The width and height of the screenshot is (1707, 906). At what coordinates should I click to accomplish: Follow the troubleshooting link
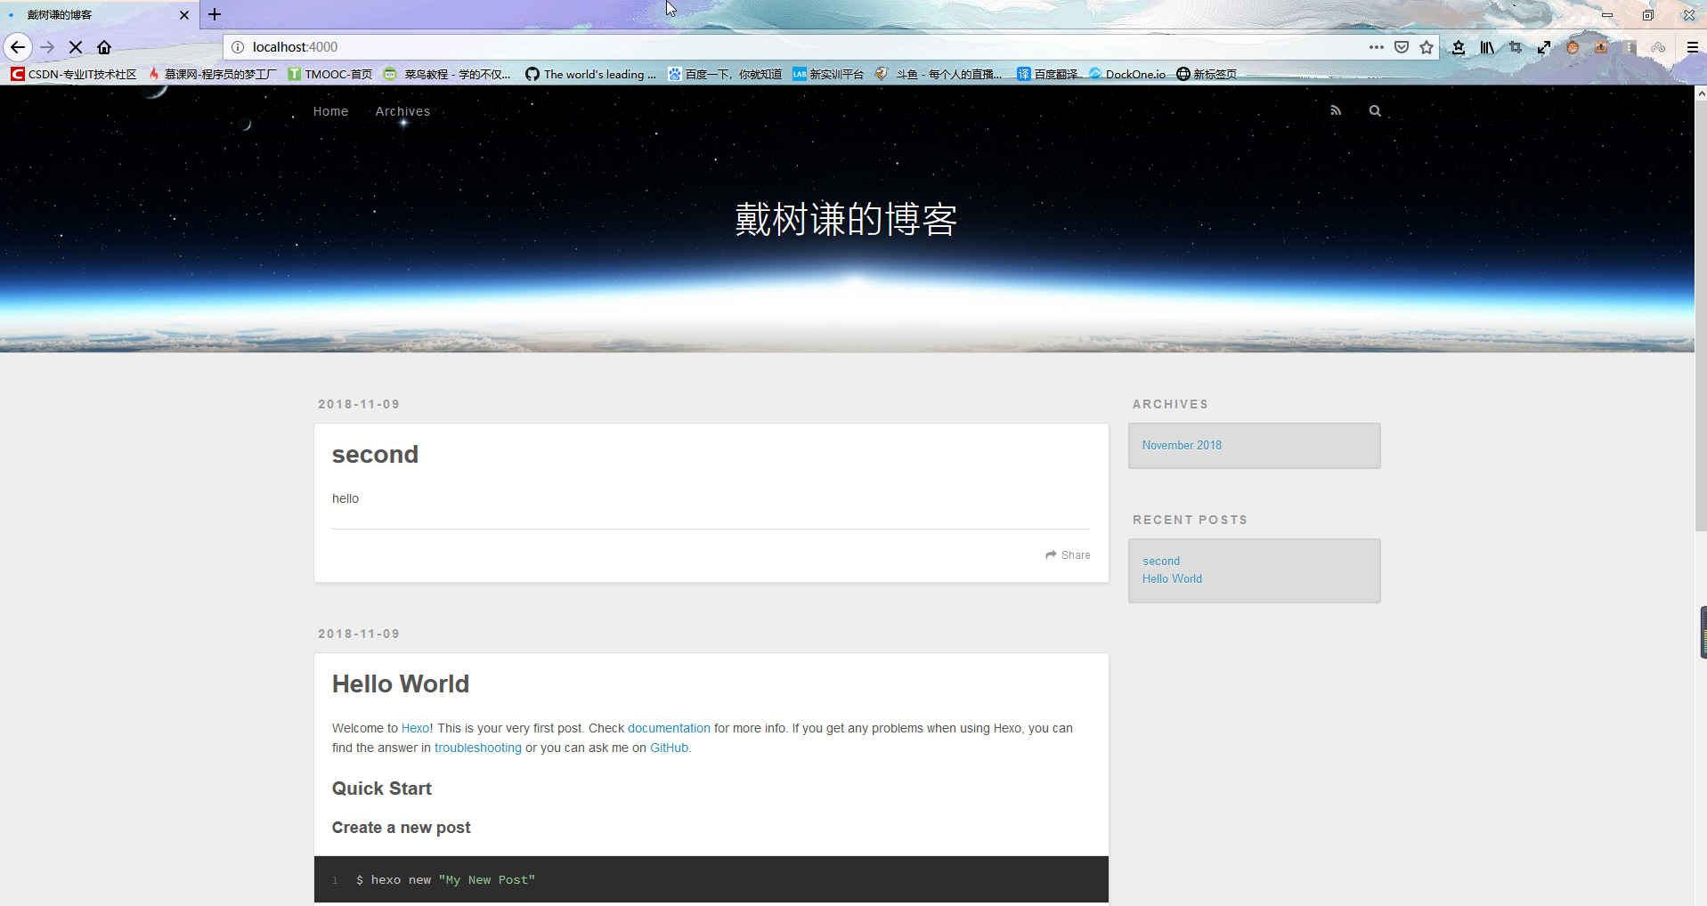[x=478, y=748]
